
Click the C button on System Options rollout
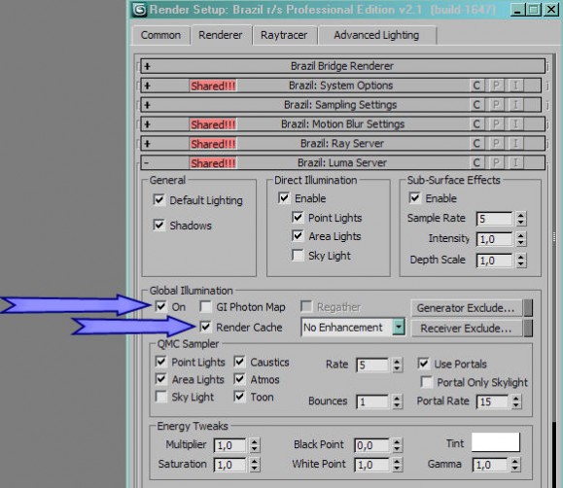[476, 86]
